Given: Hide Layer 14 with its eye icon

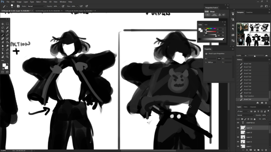Looking at the screenshot, I should [x=238, y=128].
